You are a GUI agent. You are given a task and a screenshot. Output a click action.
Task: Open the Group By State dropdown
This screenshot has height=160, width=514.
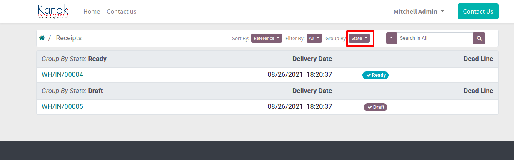pyautogui.click(x=359, y=38)
